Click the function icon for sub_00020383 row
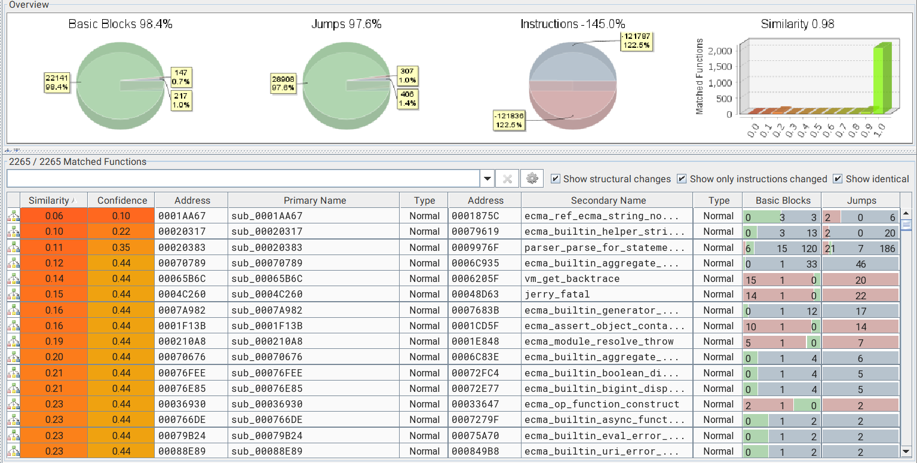 (x=13, y=247)
